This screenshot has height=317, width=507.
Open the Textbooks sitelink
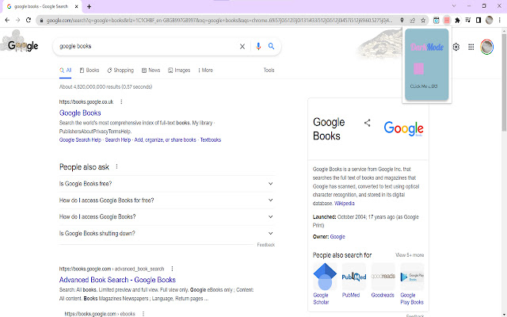(x=211, y=139)
